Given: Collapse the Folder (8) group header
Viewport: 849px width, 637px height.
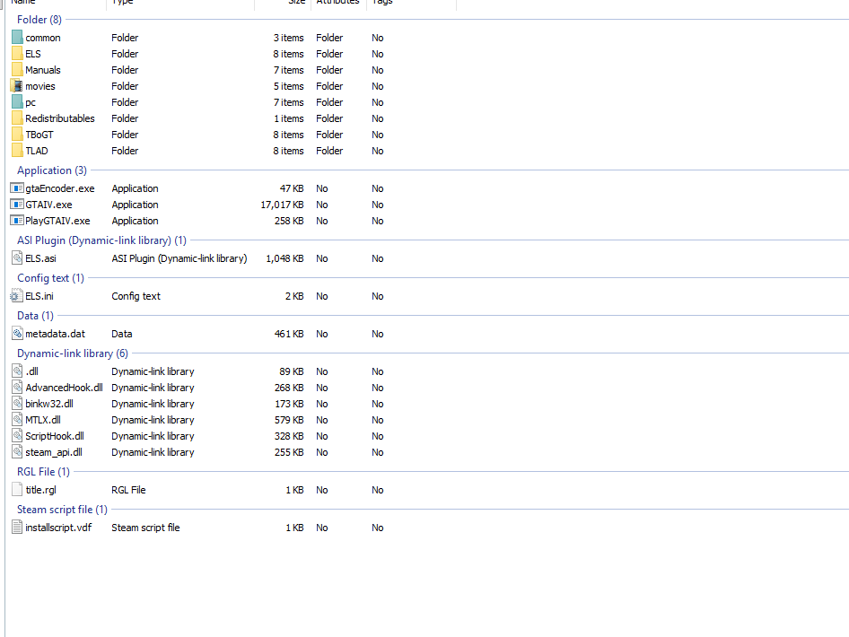Looking at the screenshot, I should (x=39, y=20).
